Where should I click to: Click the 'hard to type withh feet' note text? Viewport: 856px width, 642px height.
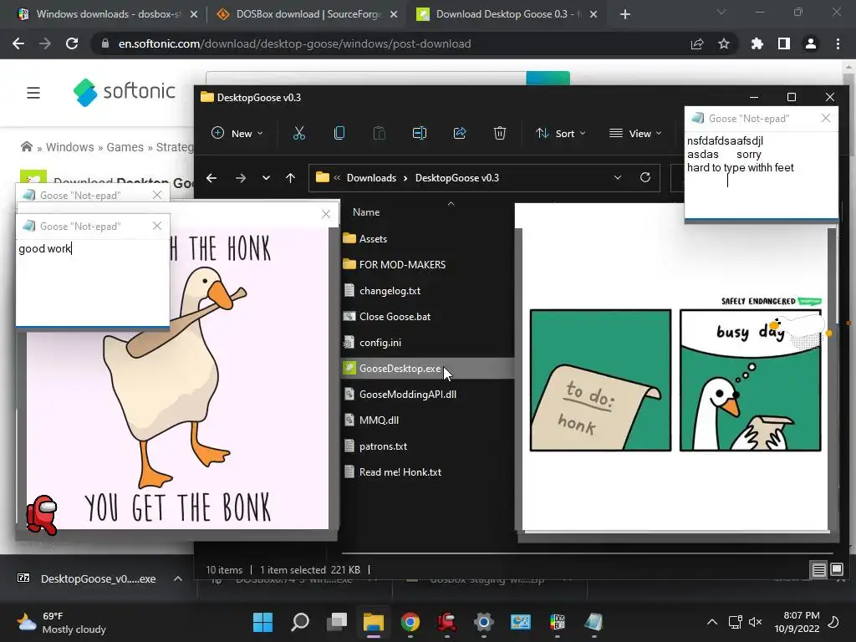coord(741,167)
